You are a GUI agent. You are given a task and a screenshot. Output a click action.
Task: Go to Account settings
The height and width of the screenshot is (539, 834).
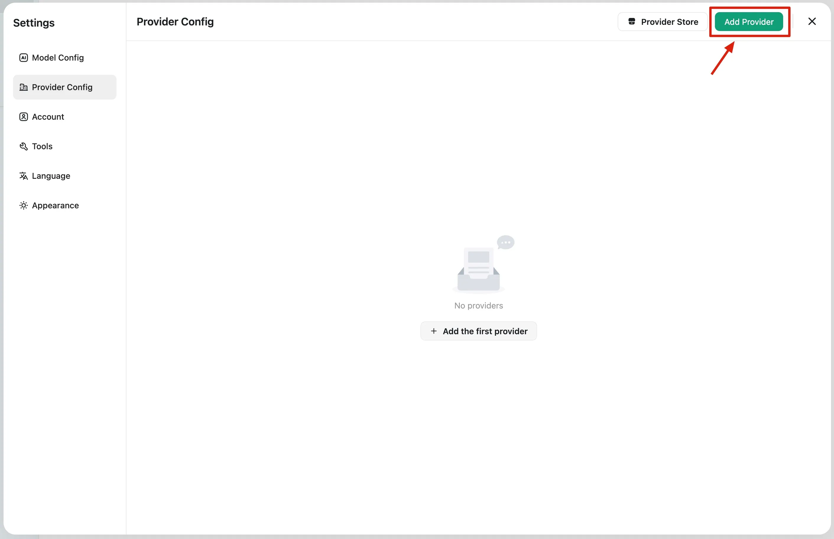[x=48, y=117]
